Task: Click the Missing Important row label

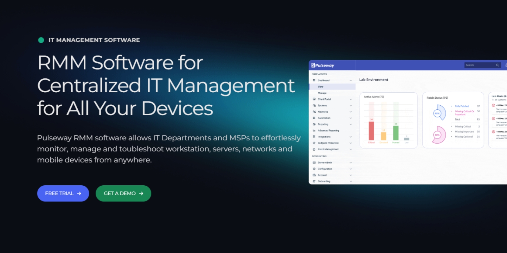Action: point(464,132)
